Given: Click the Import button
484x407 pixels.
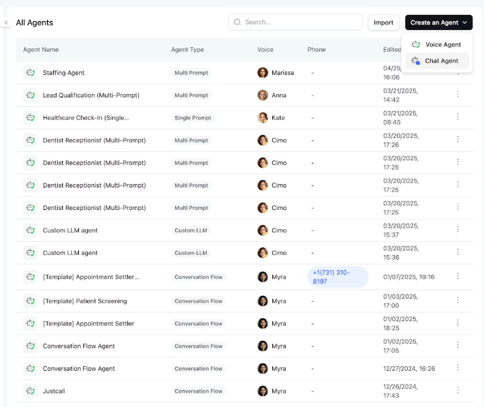Looking at the screenshot, I should click(x=383, y=22).
